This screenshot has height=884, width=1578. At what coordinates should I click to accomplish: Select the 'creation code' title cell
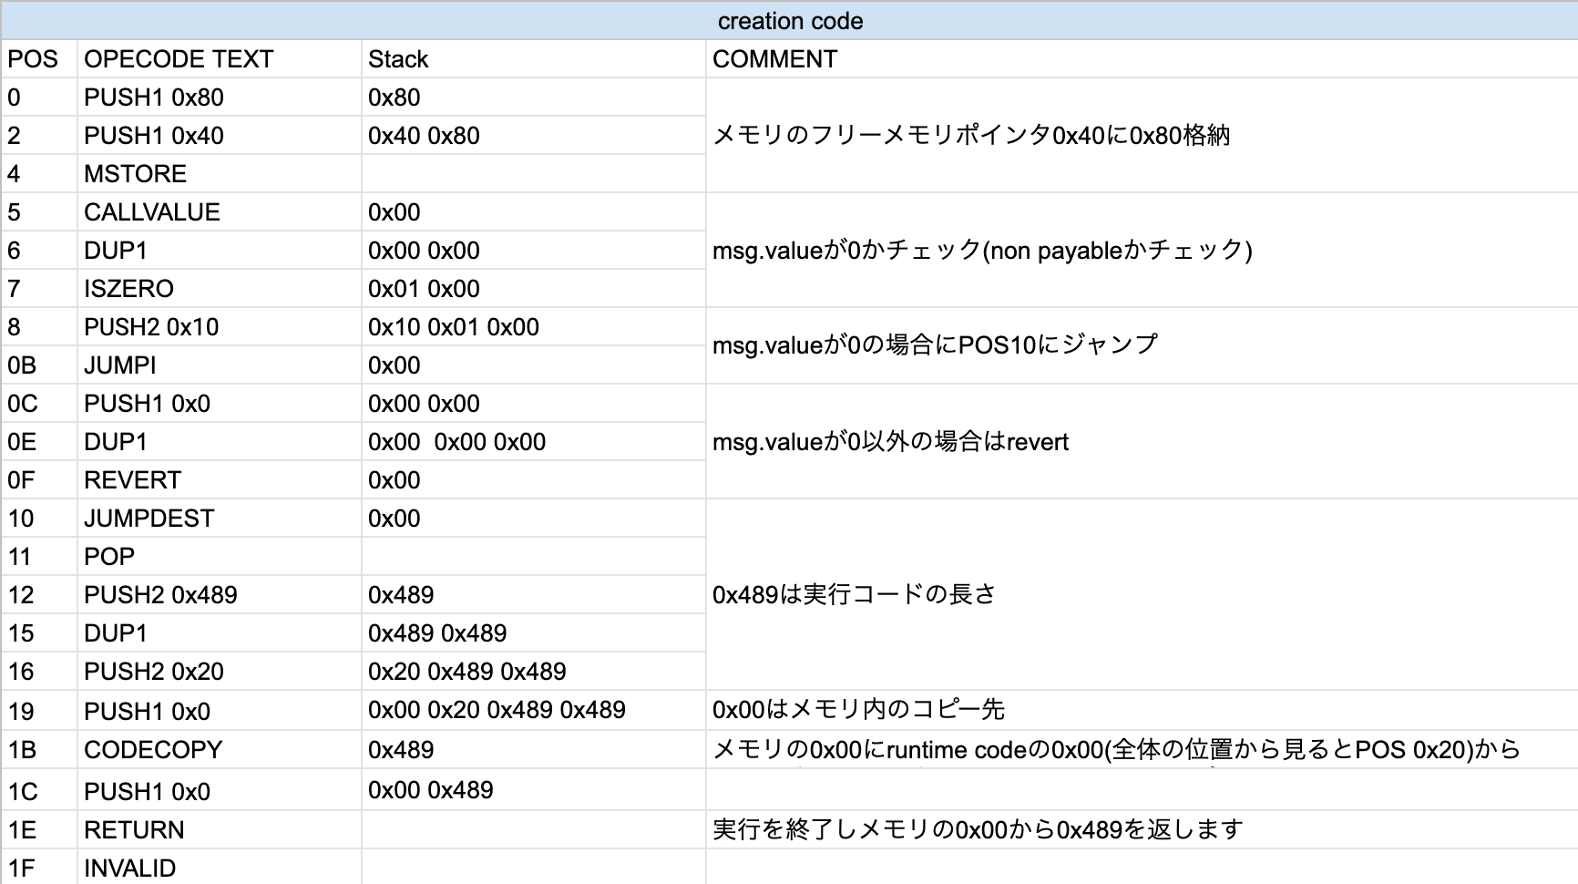pos(789,21)
